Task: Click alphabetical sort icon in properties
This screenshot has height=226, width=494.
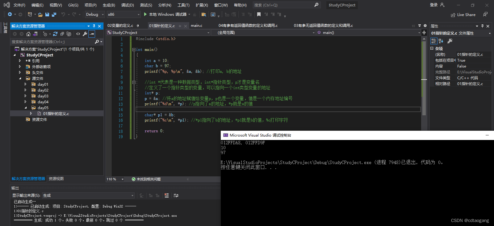Action: 441,41
